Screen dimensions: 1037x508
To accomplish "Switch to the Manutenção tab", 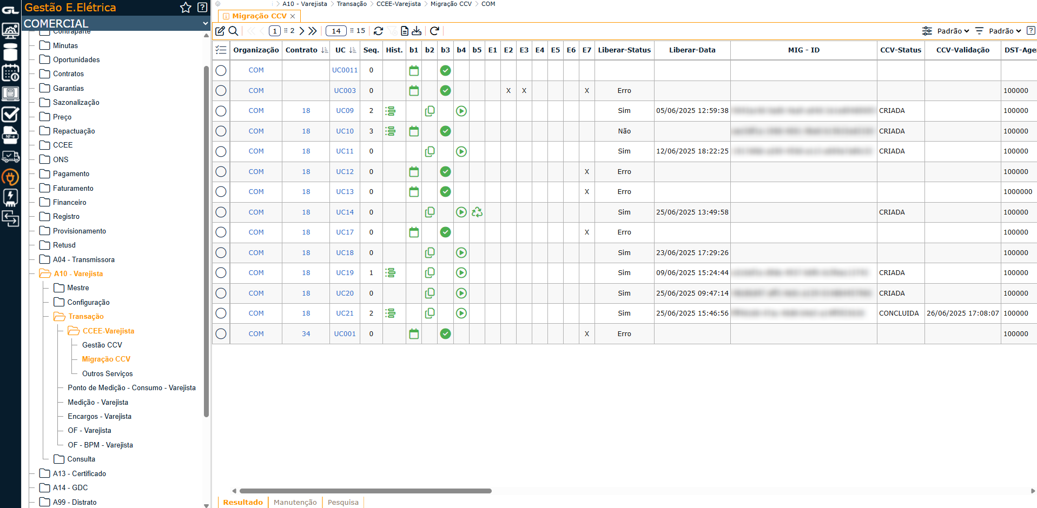I will [x=295, y=502].
